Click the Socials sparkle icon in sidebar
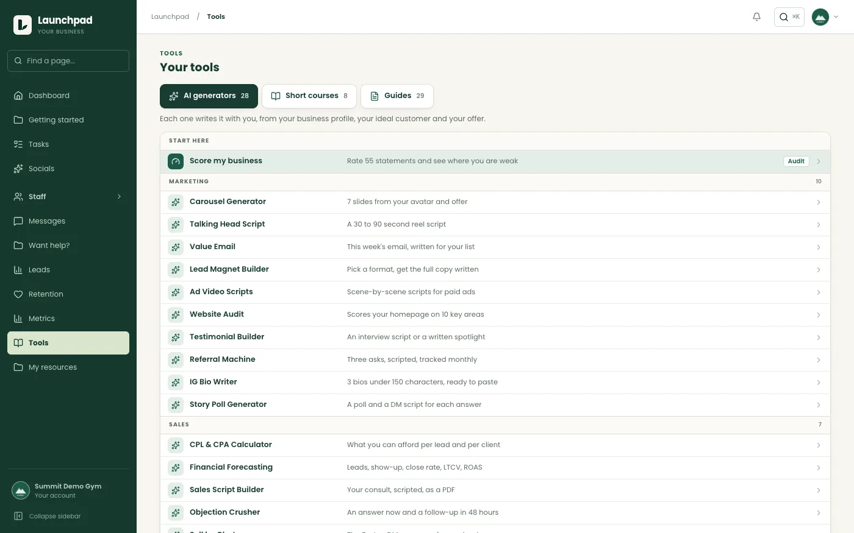 [x=18, y=169]
